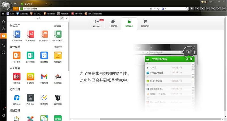The image size is (227, 121).
Task: Open 天猫精选 bookmark
Action: point(63,14)
